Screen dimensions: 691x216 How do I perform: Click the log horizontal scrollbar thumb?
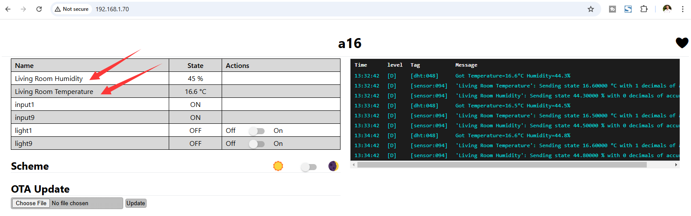[501, 165]
